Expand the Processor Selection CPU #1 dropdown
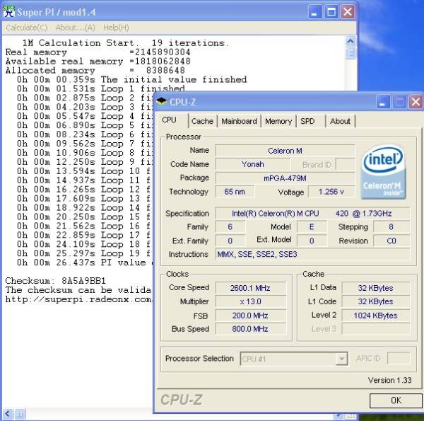Viewport: 424px width, 421px height. click(x=342, y=359)
